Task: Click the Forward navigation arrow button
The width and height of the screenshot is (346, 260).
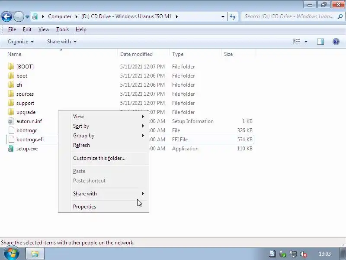Action: (19, 16)
